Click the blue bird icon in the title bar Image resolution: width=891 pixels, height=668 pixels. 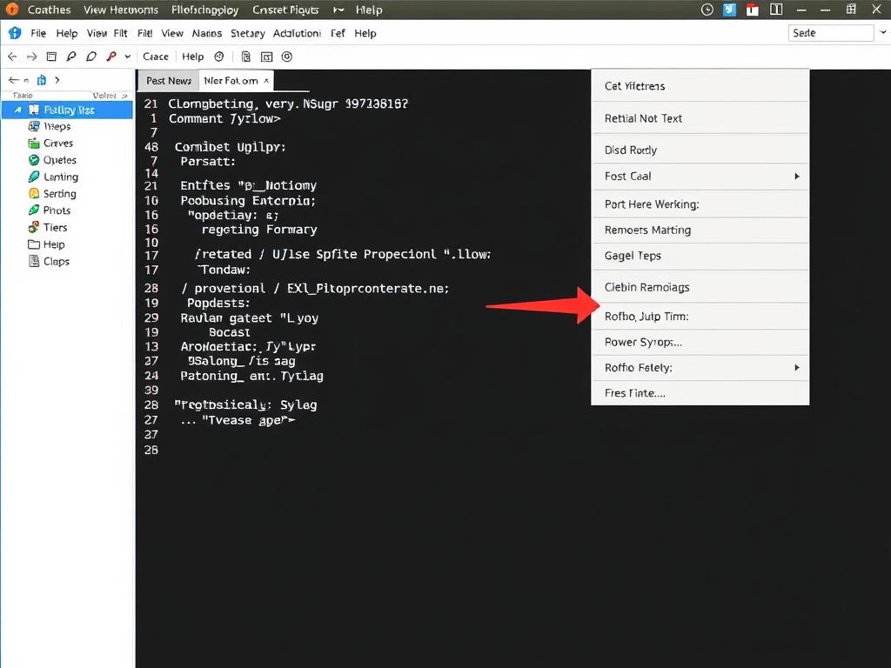point(729,10)
